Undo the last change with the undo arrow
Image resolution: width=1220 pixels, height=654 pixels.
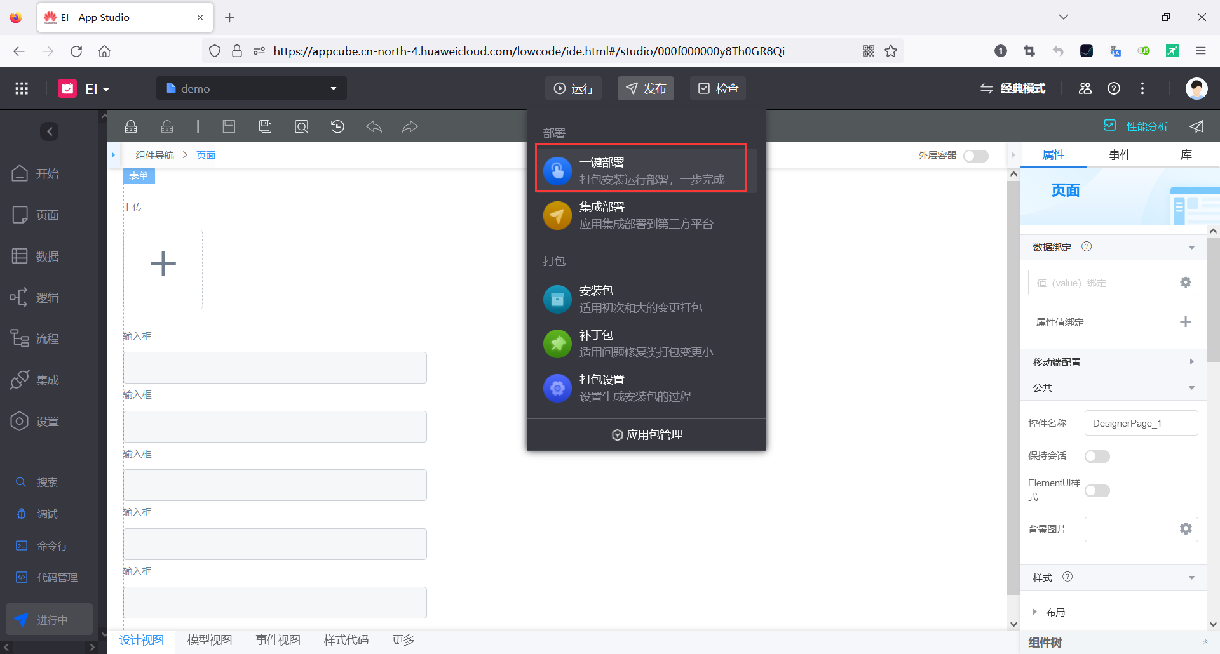(x=374, y=126)
